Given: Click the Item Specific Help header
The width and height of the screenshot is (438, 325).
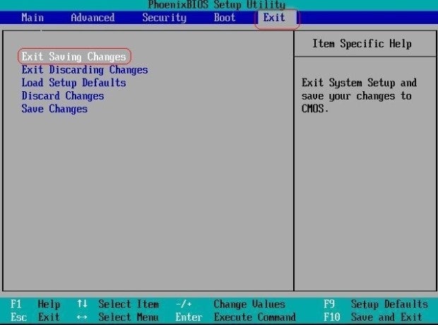Looking at the screenshot, I should (x=361, y=44).
